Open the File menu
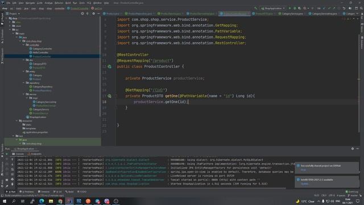Screen dimensions: 364x205 tap(9, 3)
